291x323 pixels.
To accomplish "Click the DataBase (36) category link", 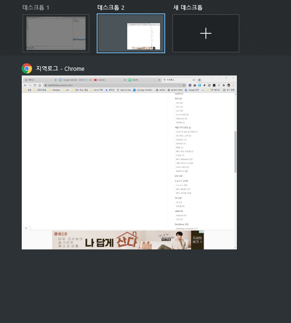I will (x=181, y=224).
